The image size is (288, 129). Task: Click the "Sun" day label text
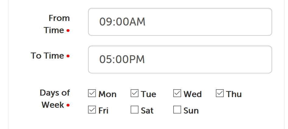(191, 111)
